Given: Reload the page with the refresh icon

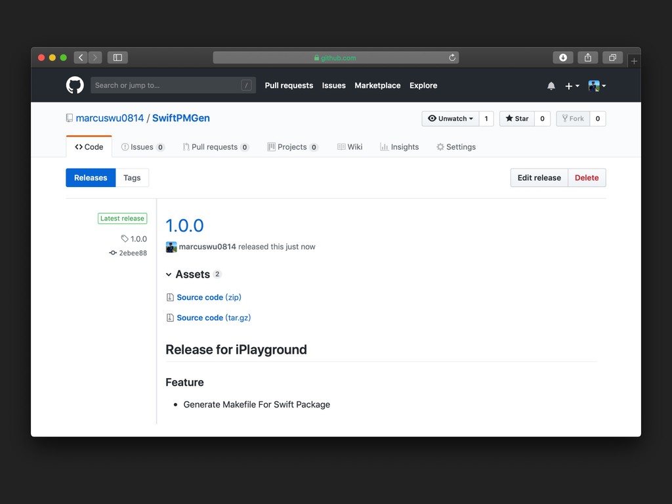Looking at the screenshot, I should point(451,58).
